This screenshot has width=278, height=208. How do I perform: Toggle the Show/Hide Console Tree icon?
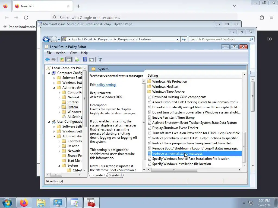(x=68, y=59)
